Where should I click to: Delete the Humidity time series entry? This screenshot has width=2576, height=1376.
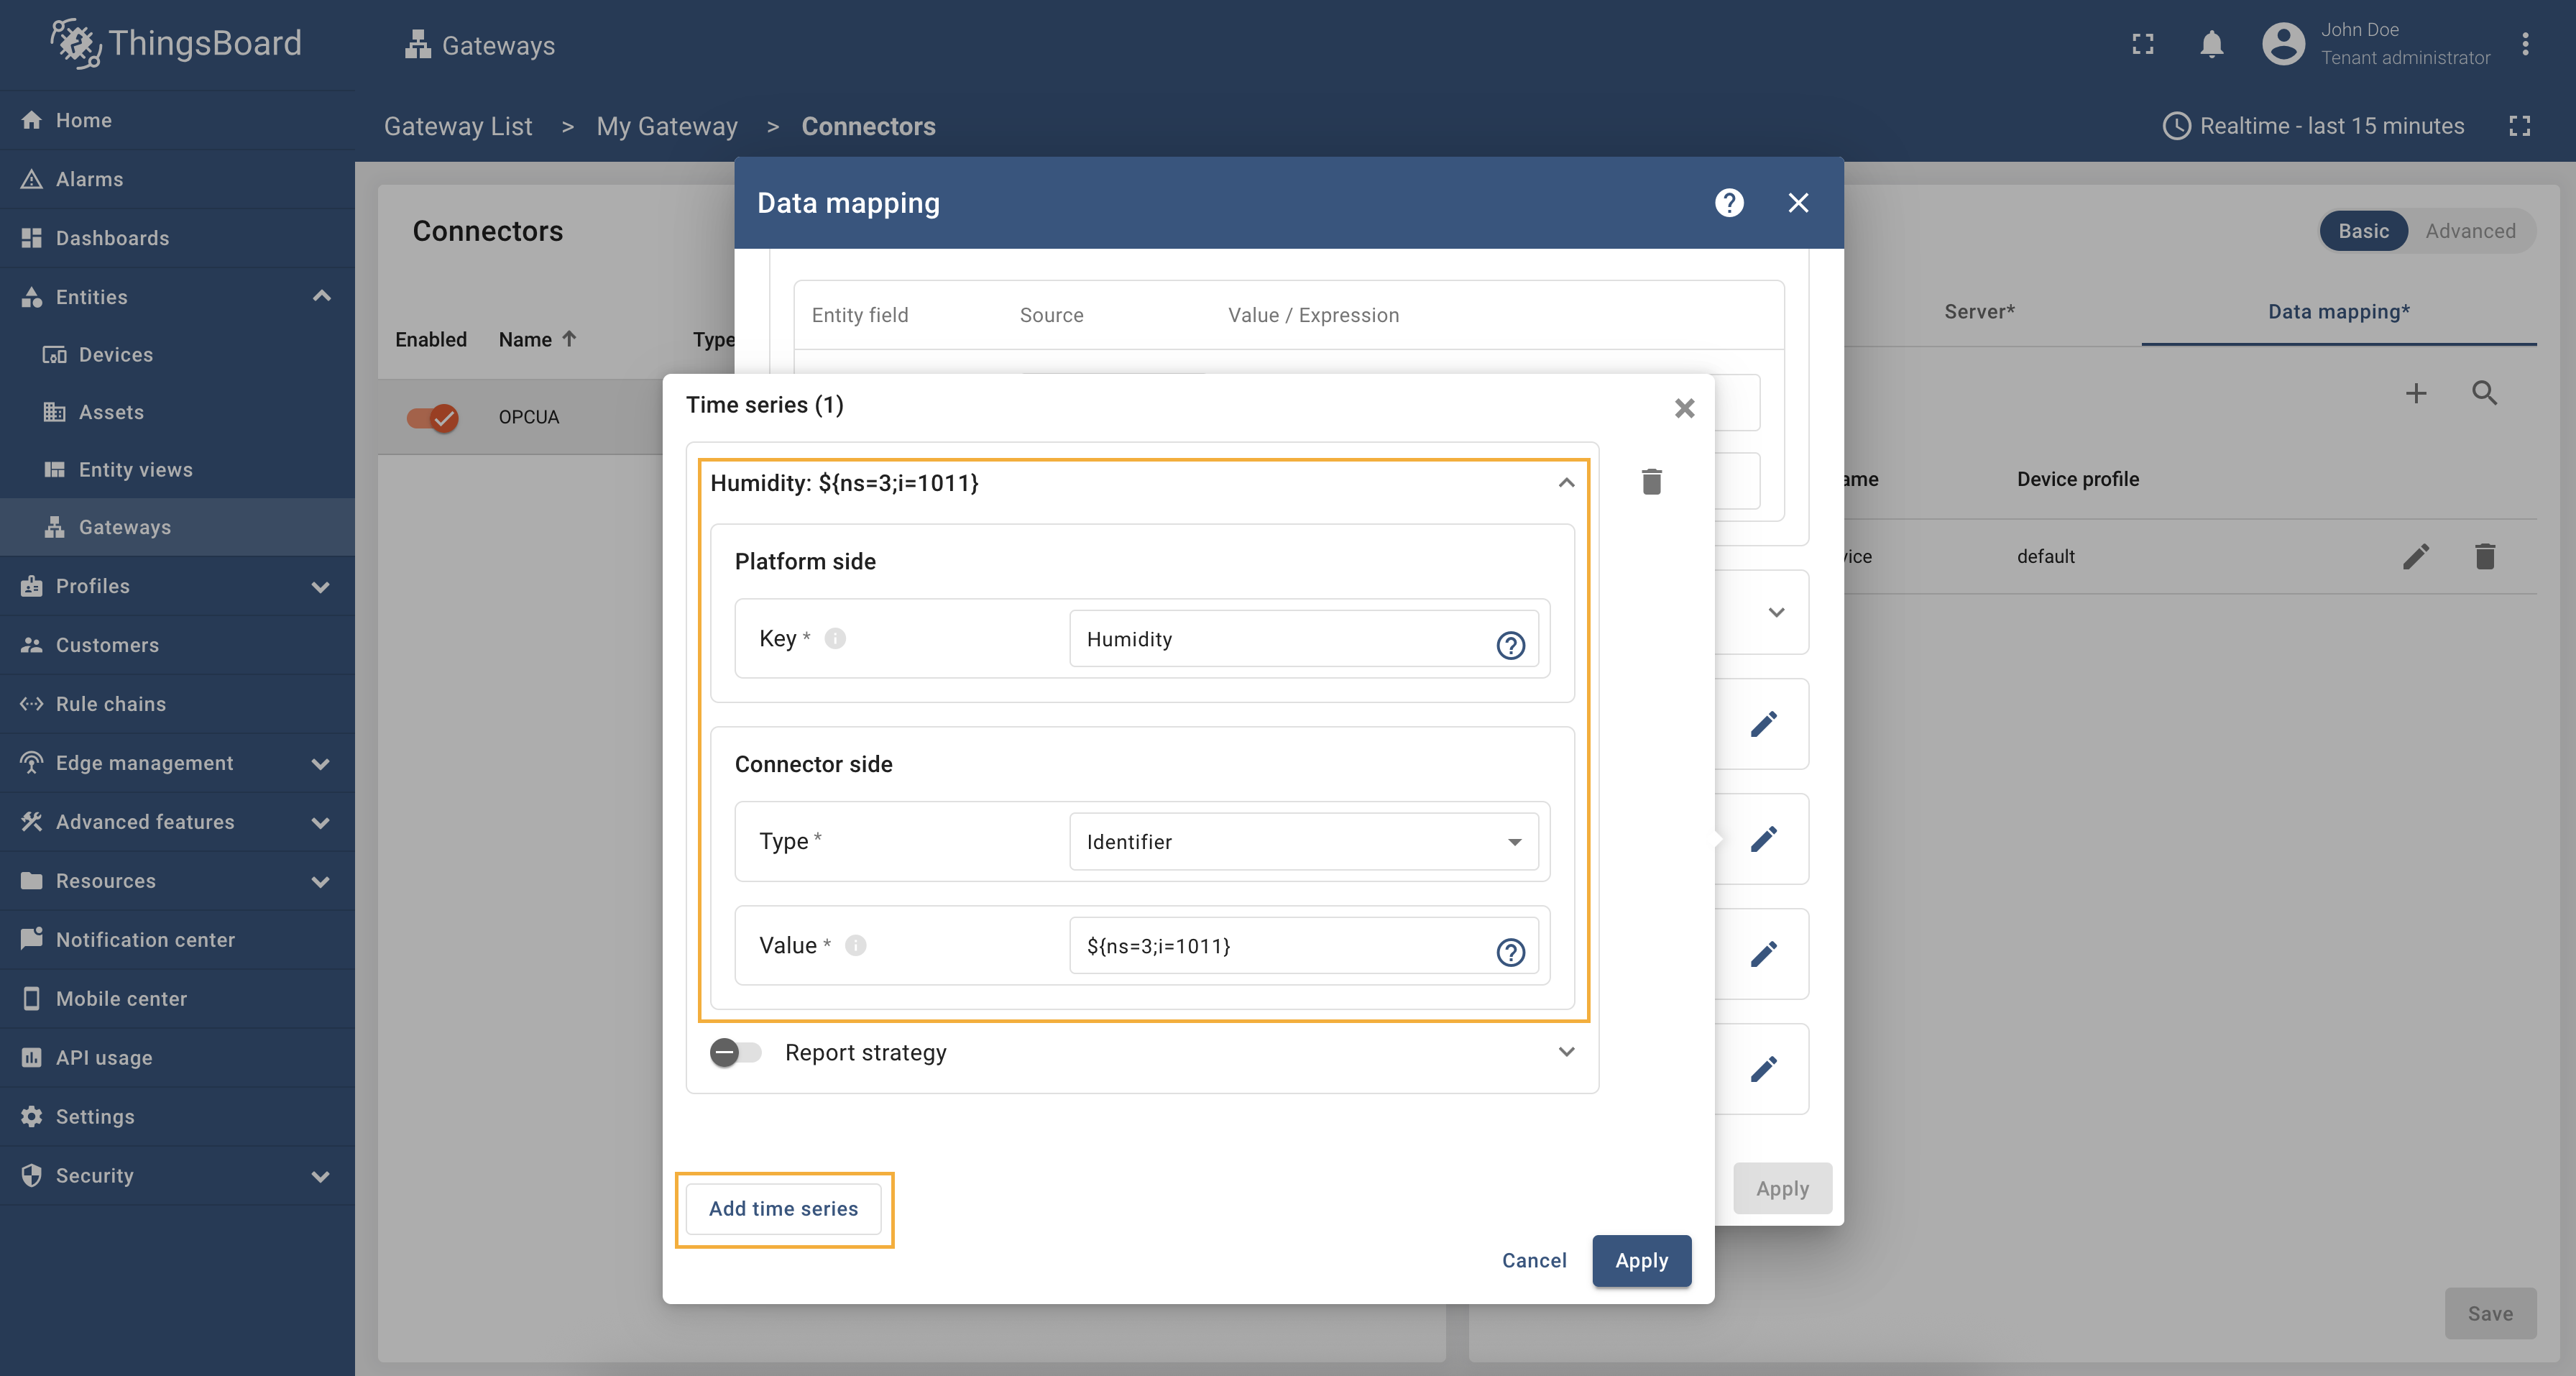(x=1651, y=482)
